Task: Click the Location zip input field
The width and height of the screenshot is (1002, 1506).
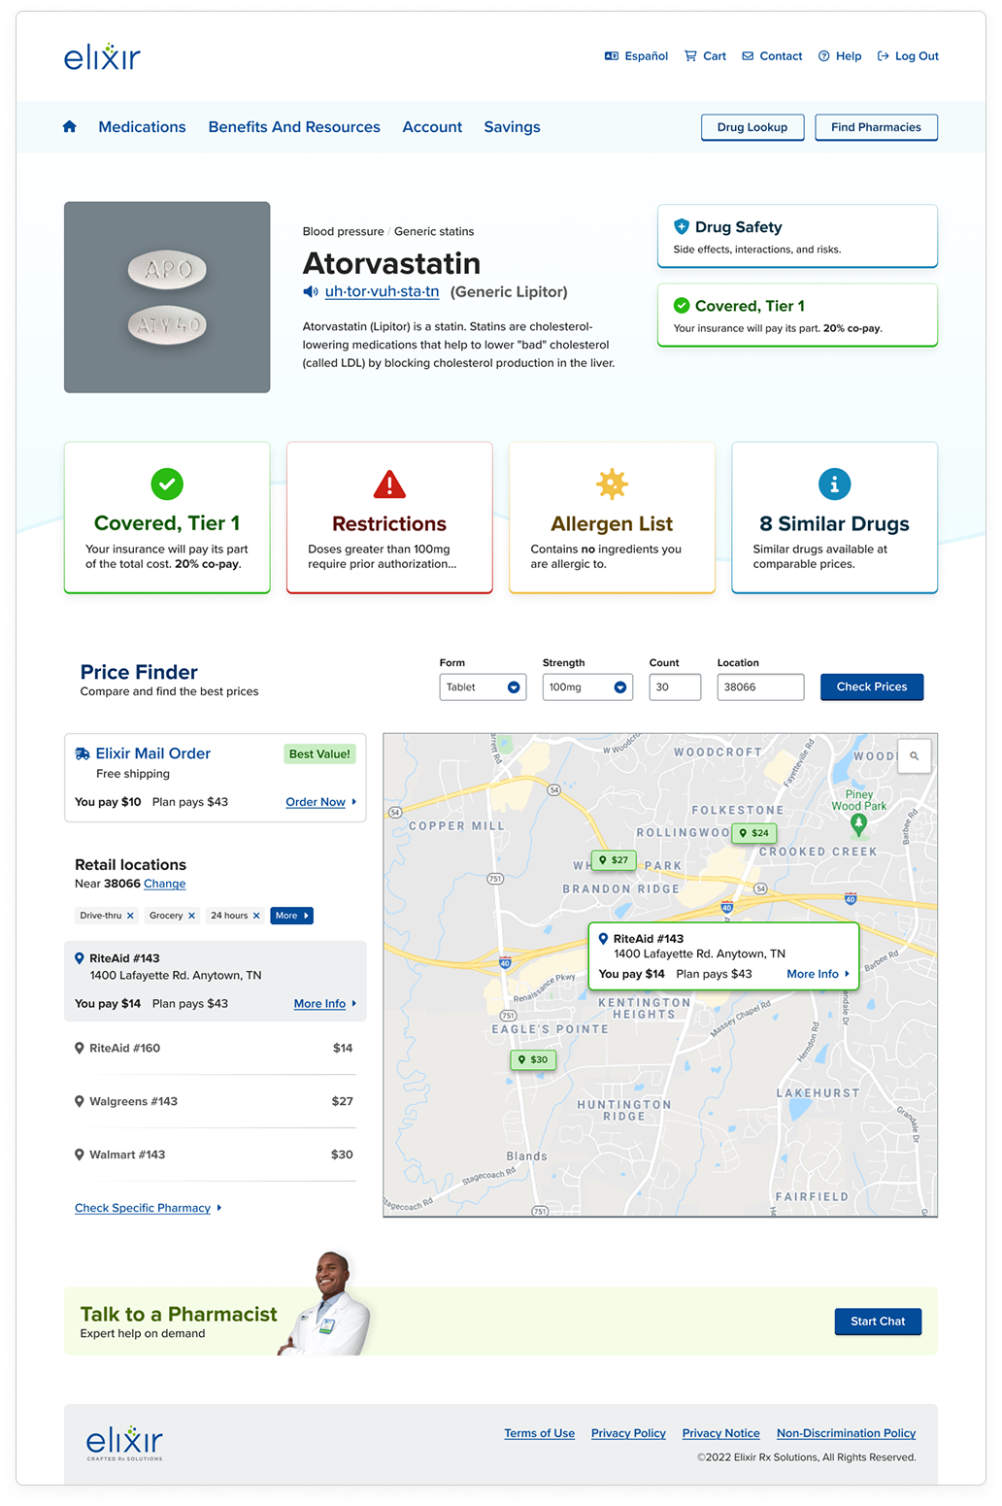Action: point(760,686)
